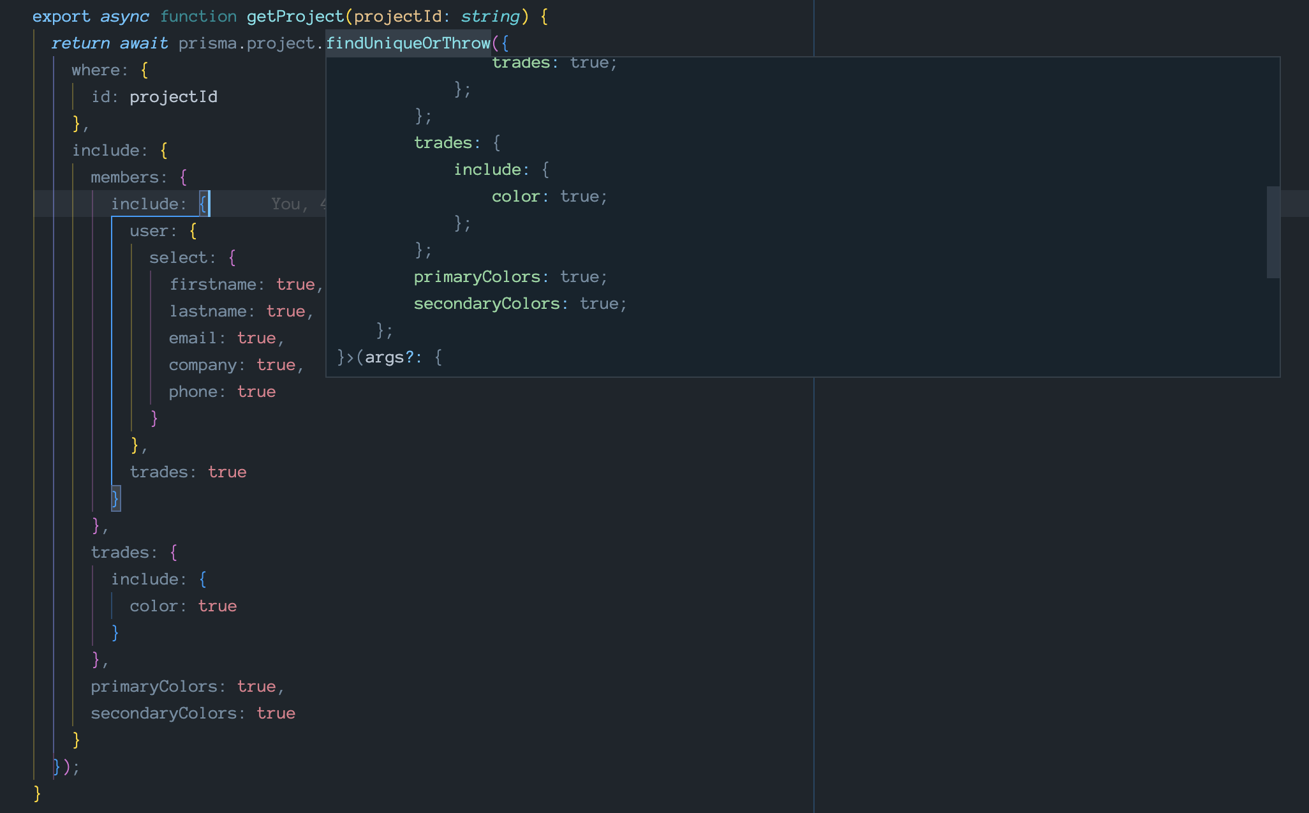Click secondaryColors in the editor code
The width and height of the screenshot is (1309, 813).
tap(163, 713)
